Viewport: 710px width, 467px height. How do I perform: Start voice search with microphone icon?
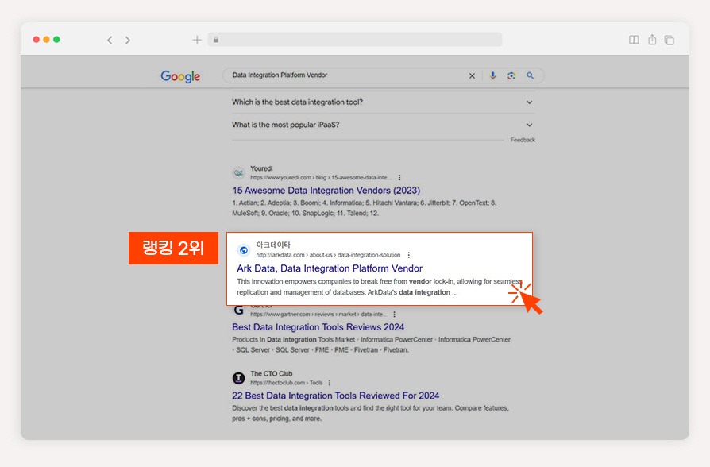(492, 75)
